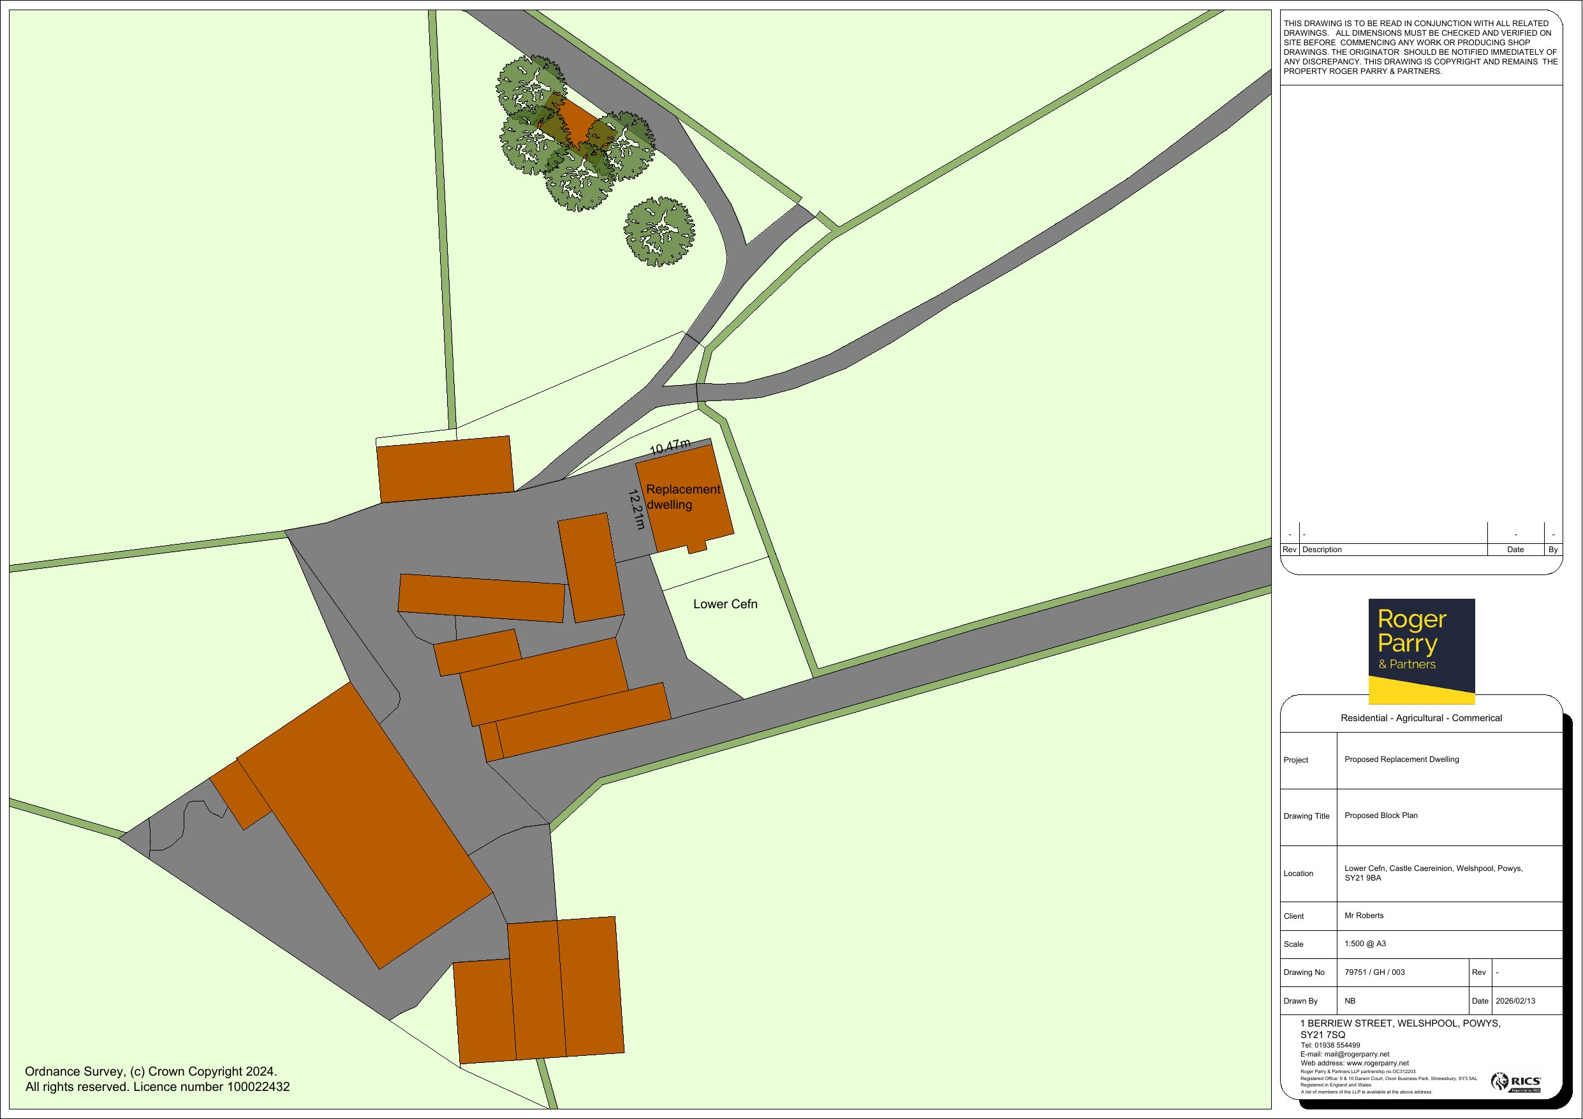Click the 1:500 @ A3 scale value
1583x1119 pixels.
[1364, 944]
